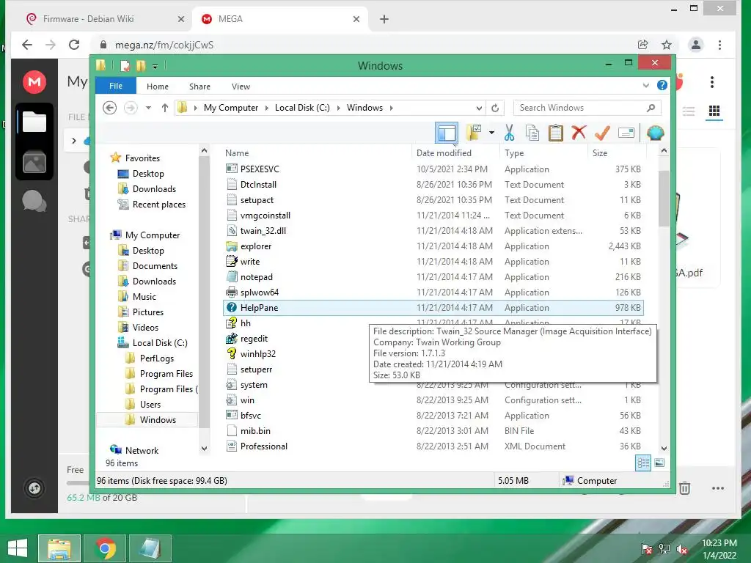Screen dimensions: 751x563
Task: Click the red X Delete toolbar icon
Action: [x=579, y=132]
